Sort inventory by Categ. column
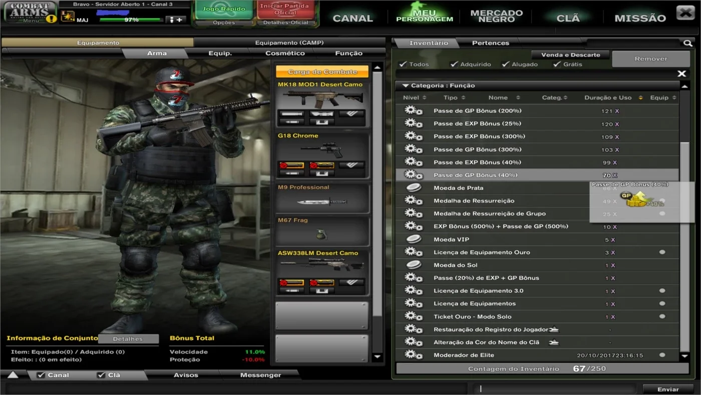Screen dimensions: 701x395 (x=555, y=98)
